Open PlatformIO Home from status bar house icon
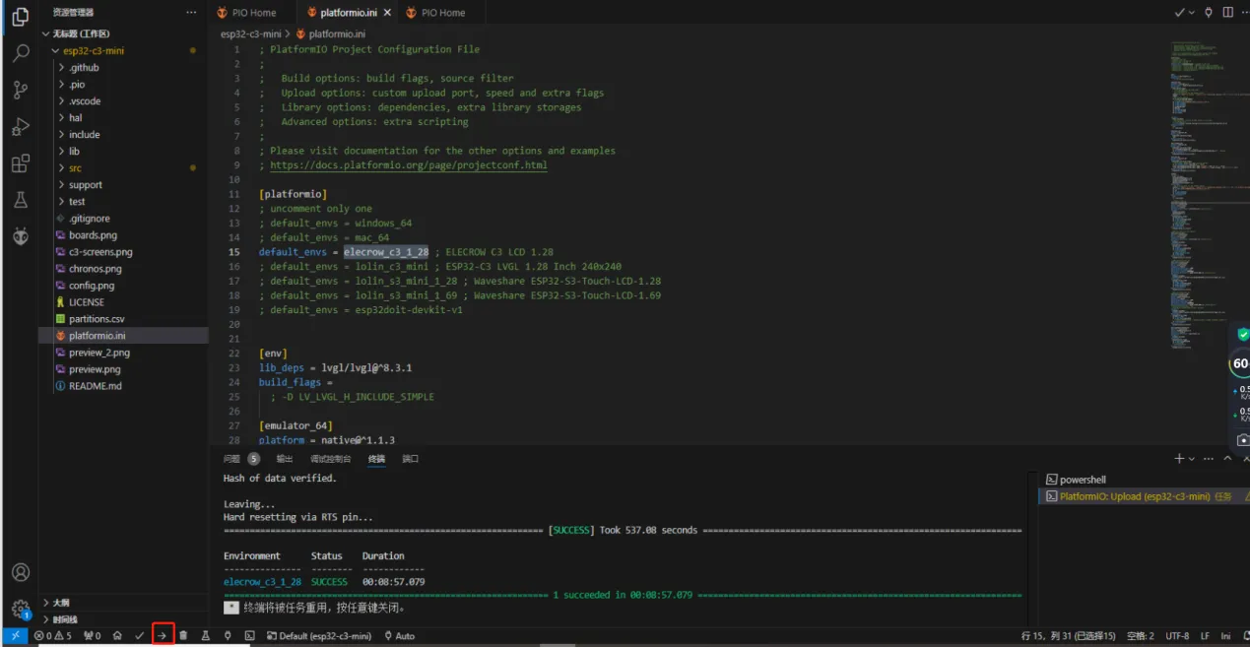The image size is (1250, 647). point(117,636)
